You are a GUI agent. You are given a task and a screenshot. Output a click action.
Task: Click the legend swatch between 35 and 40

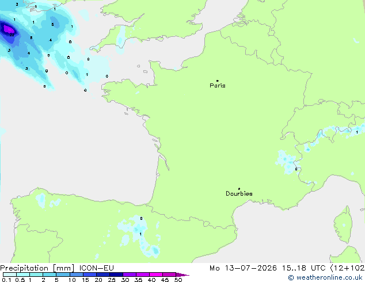142,275
